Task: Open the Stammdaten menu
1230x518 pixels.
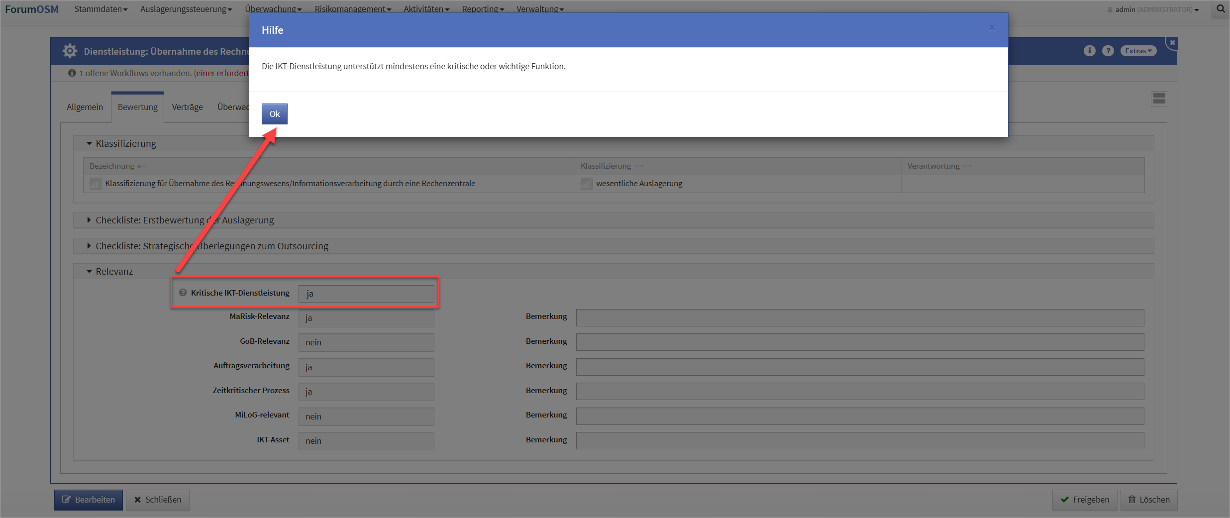Action: [x=101, y=9]
